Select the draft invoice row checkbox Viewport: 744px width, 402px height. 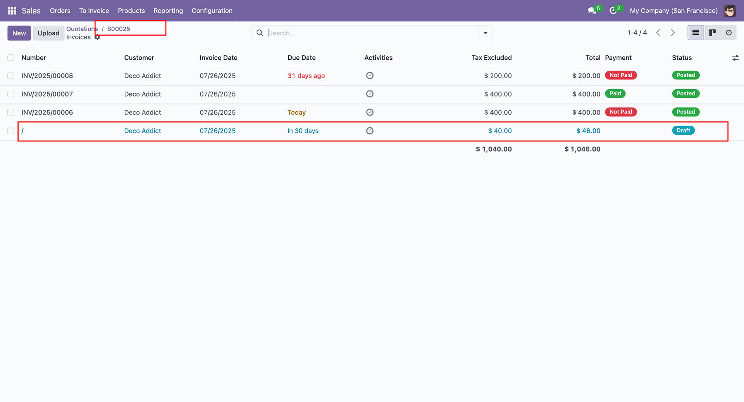(11, 131)
